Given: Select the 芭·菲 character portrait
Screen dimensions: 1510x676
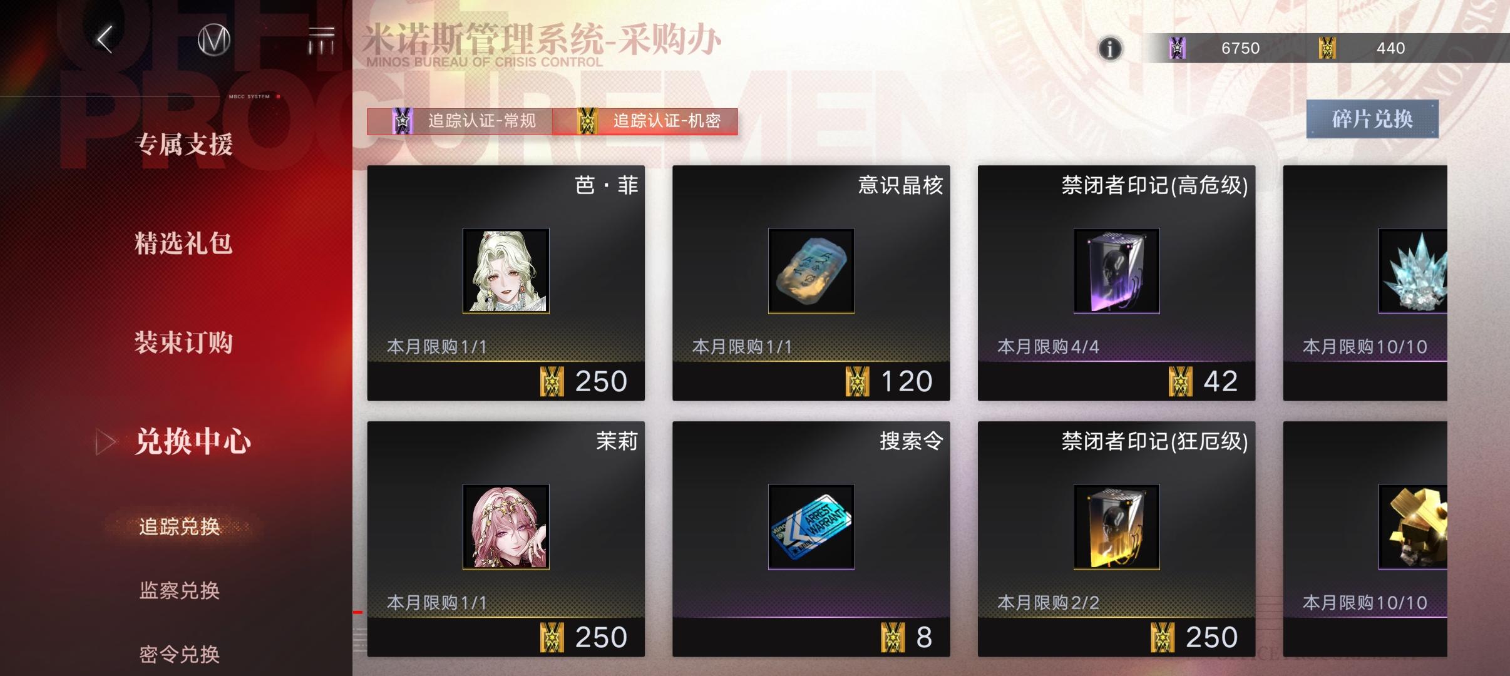Looking at the screenshot, I should tap(506, 270).
